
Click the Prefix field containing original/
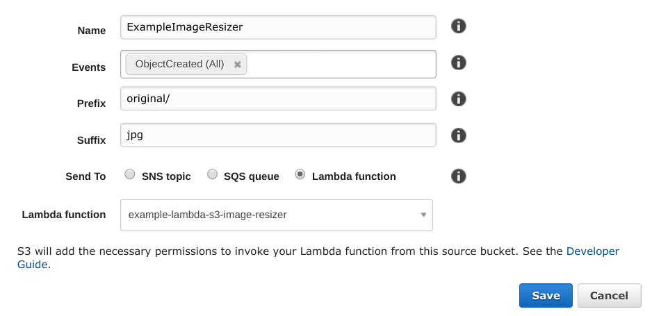tap(278, 99)
